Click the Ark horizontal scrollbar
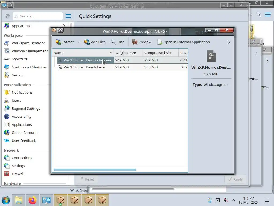The width and height of the screenshot is (274, 206). tap(95, 170)
